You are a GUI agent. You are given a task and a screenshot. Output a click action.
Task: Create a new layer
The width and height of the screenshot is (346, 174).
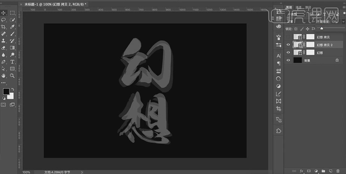[331, 171]
